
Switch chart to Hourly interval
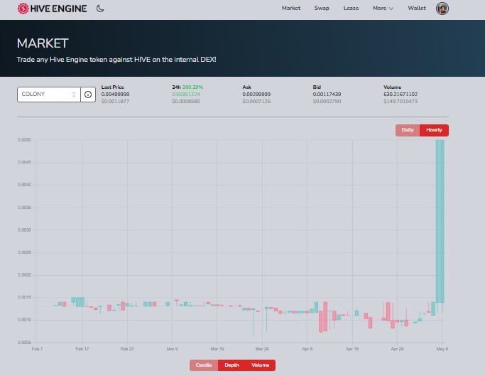coord(434,130)
